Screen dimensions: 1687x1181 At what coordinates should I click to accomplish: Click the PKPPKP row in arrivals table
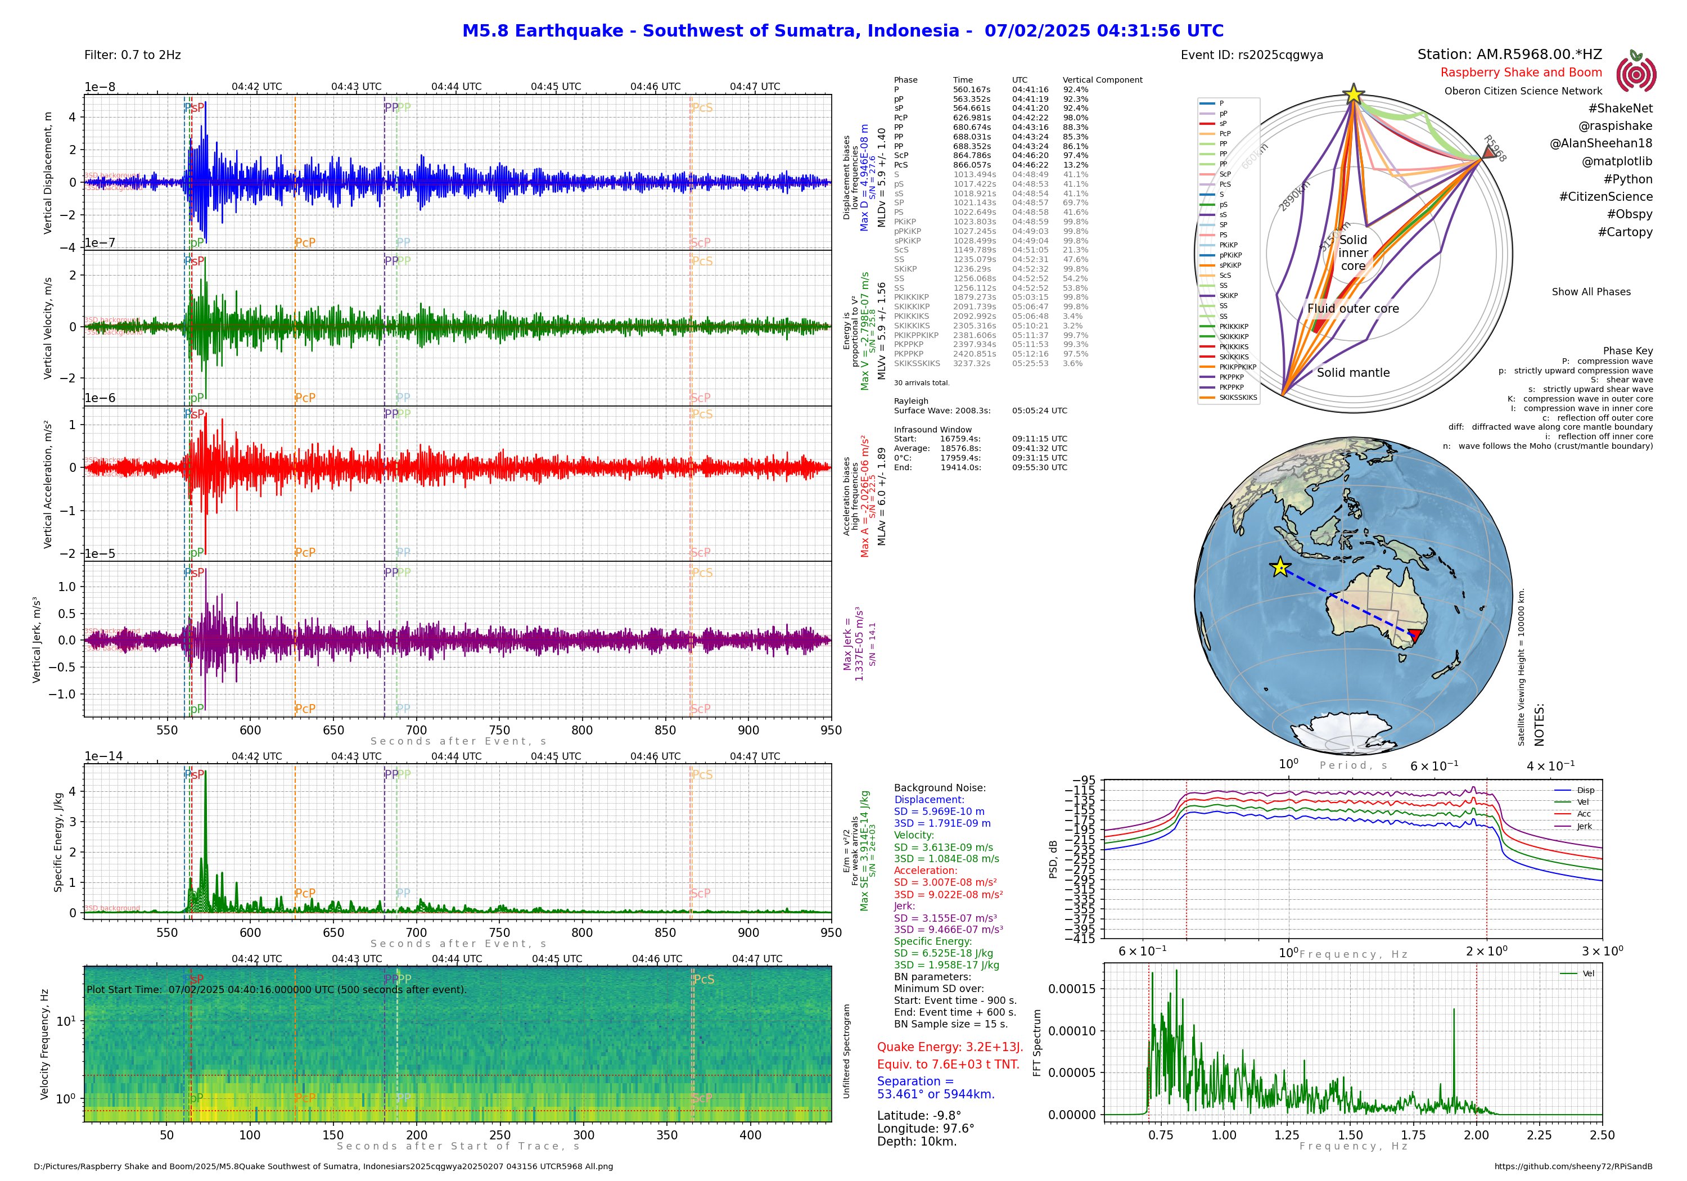[x=908, y=345]
